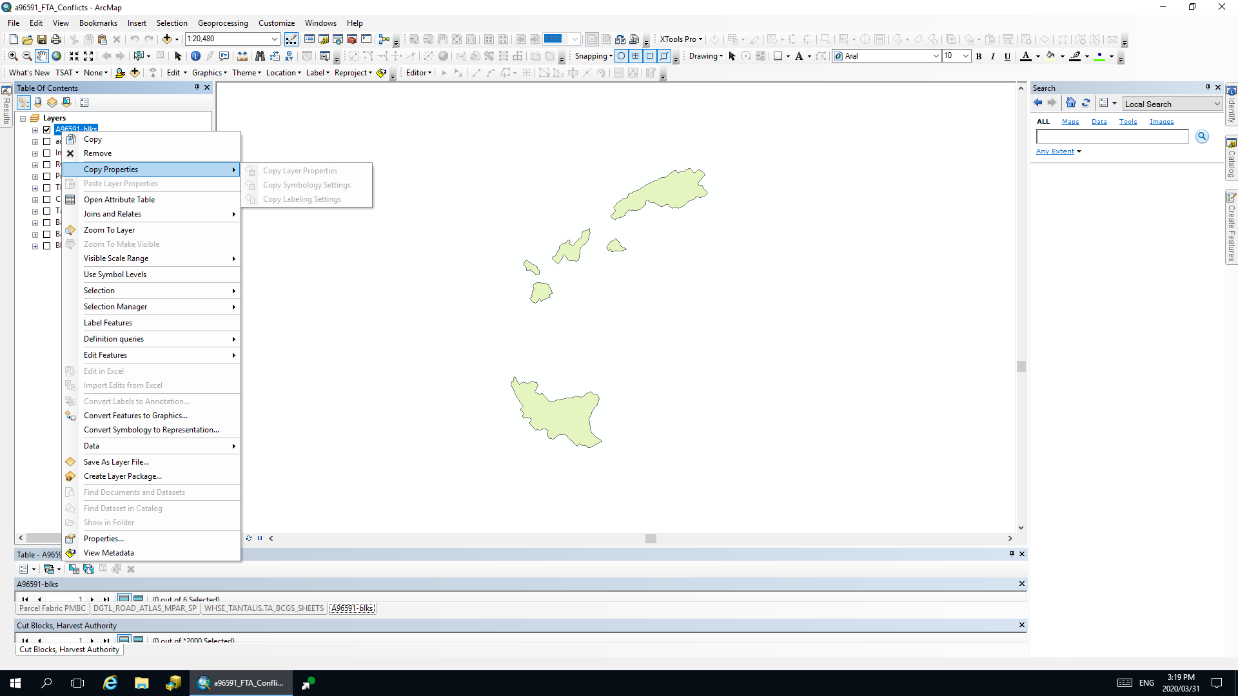This screenshot has width=1238, height=696.
Task: Click the Data filter link in Search
Action: (x=1099, y=122)
